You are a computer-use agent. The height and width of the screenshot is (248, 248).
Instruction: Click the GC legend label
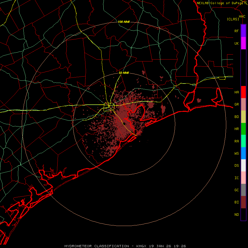236,190
